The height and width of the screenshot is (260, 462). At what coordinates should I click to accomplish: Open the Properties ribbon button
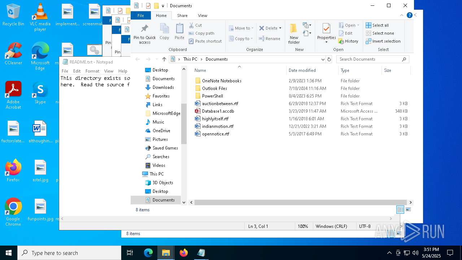326,33
